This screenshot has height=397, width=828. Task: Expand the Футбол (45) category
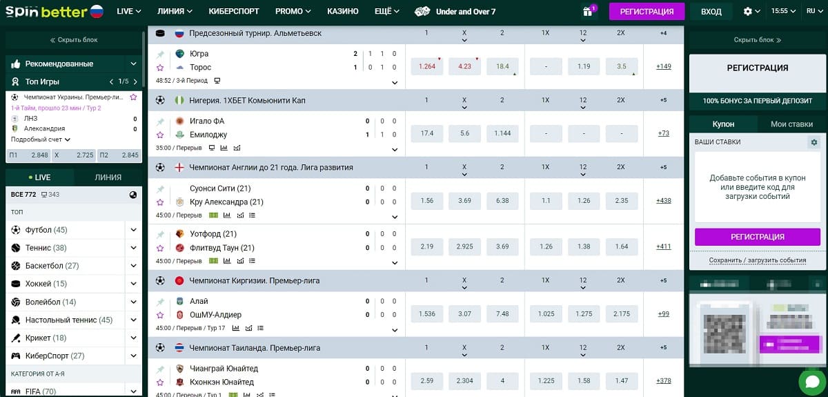coord(134,230)
